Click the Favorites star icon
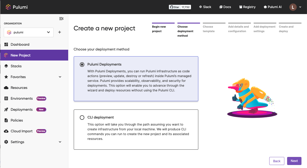 [x=6, y=77]
